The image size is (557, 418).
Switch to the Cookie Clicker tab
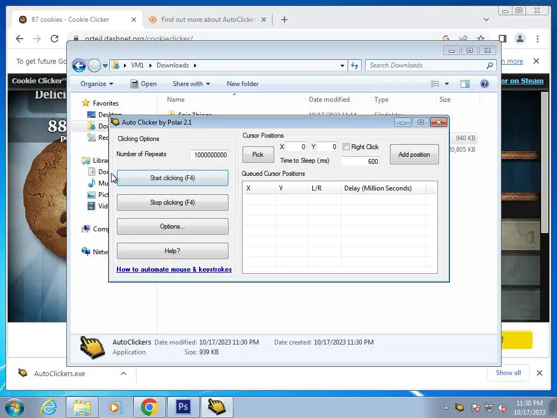coord(76,20)
